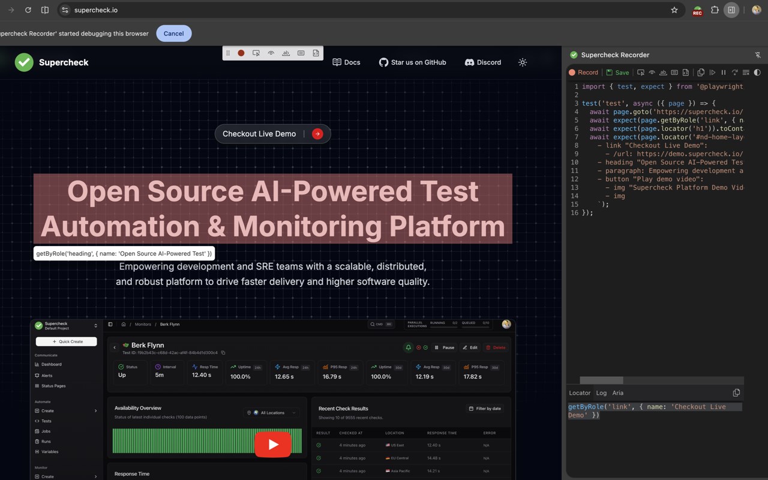Image resolution: width=768 pixels, height=480 pixels.
Task: Select Assert visibility eye in floating page toolbar
Action: [x=271, y=53]
